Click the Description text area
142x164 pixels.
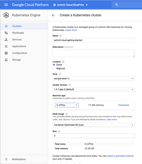pyautogui.click(x=94, y=53)
